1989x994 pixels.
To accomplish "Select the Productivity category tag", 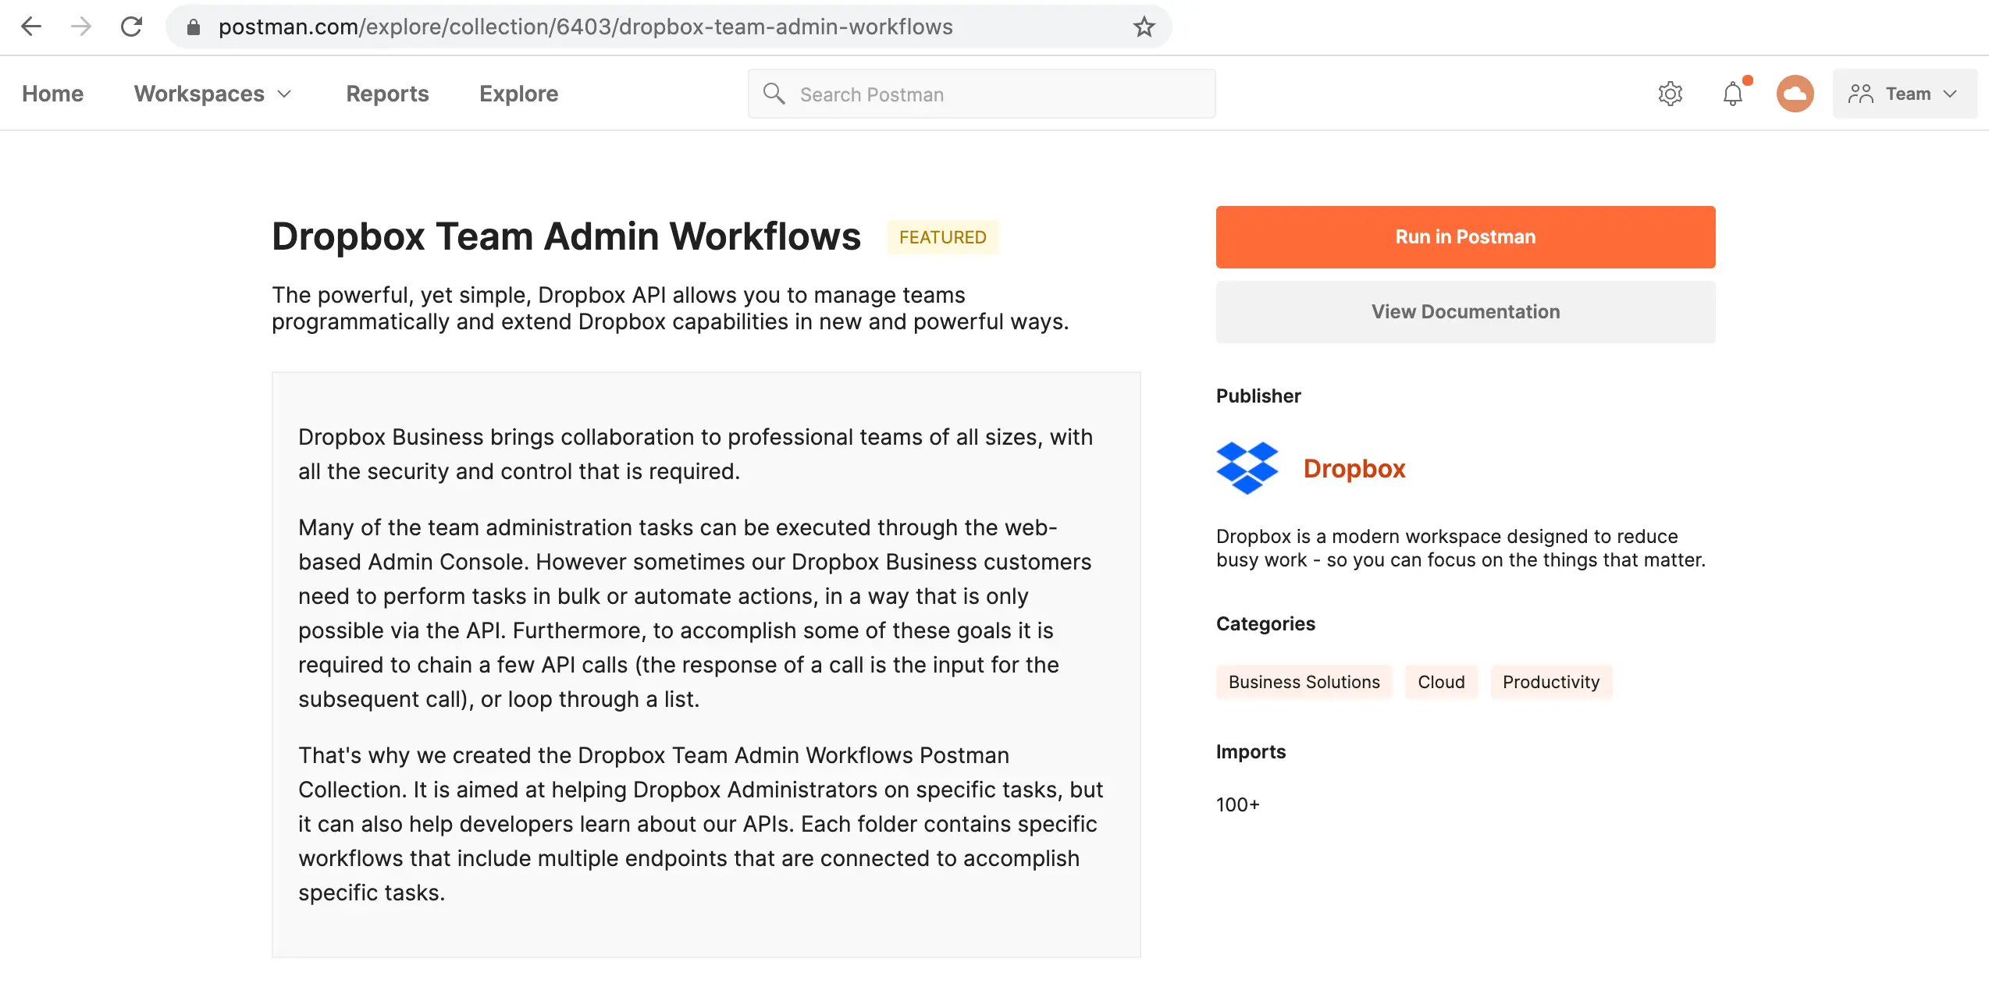I will tap(1551, 682).
